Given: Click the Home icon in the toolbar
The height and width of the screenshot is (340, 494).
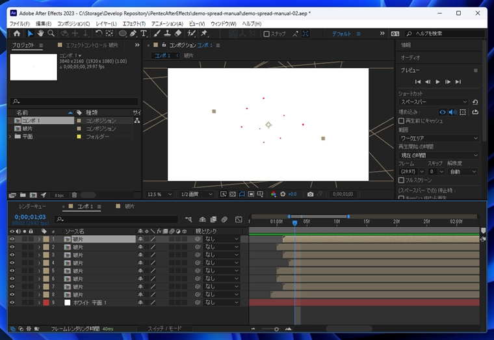Looking at the screenshot, I should point(17,33).
